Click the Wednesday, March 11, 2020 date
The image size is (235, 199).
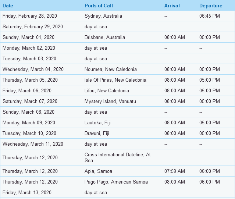coord(33,144)
